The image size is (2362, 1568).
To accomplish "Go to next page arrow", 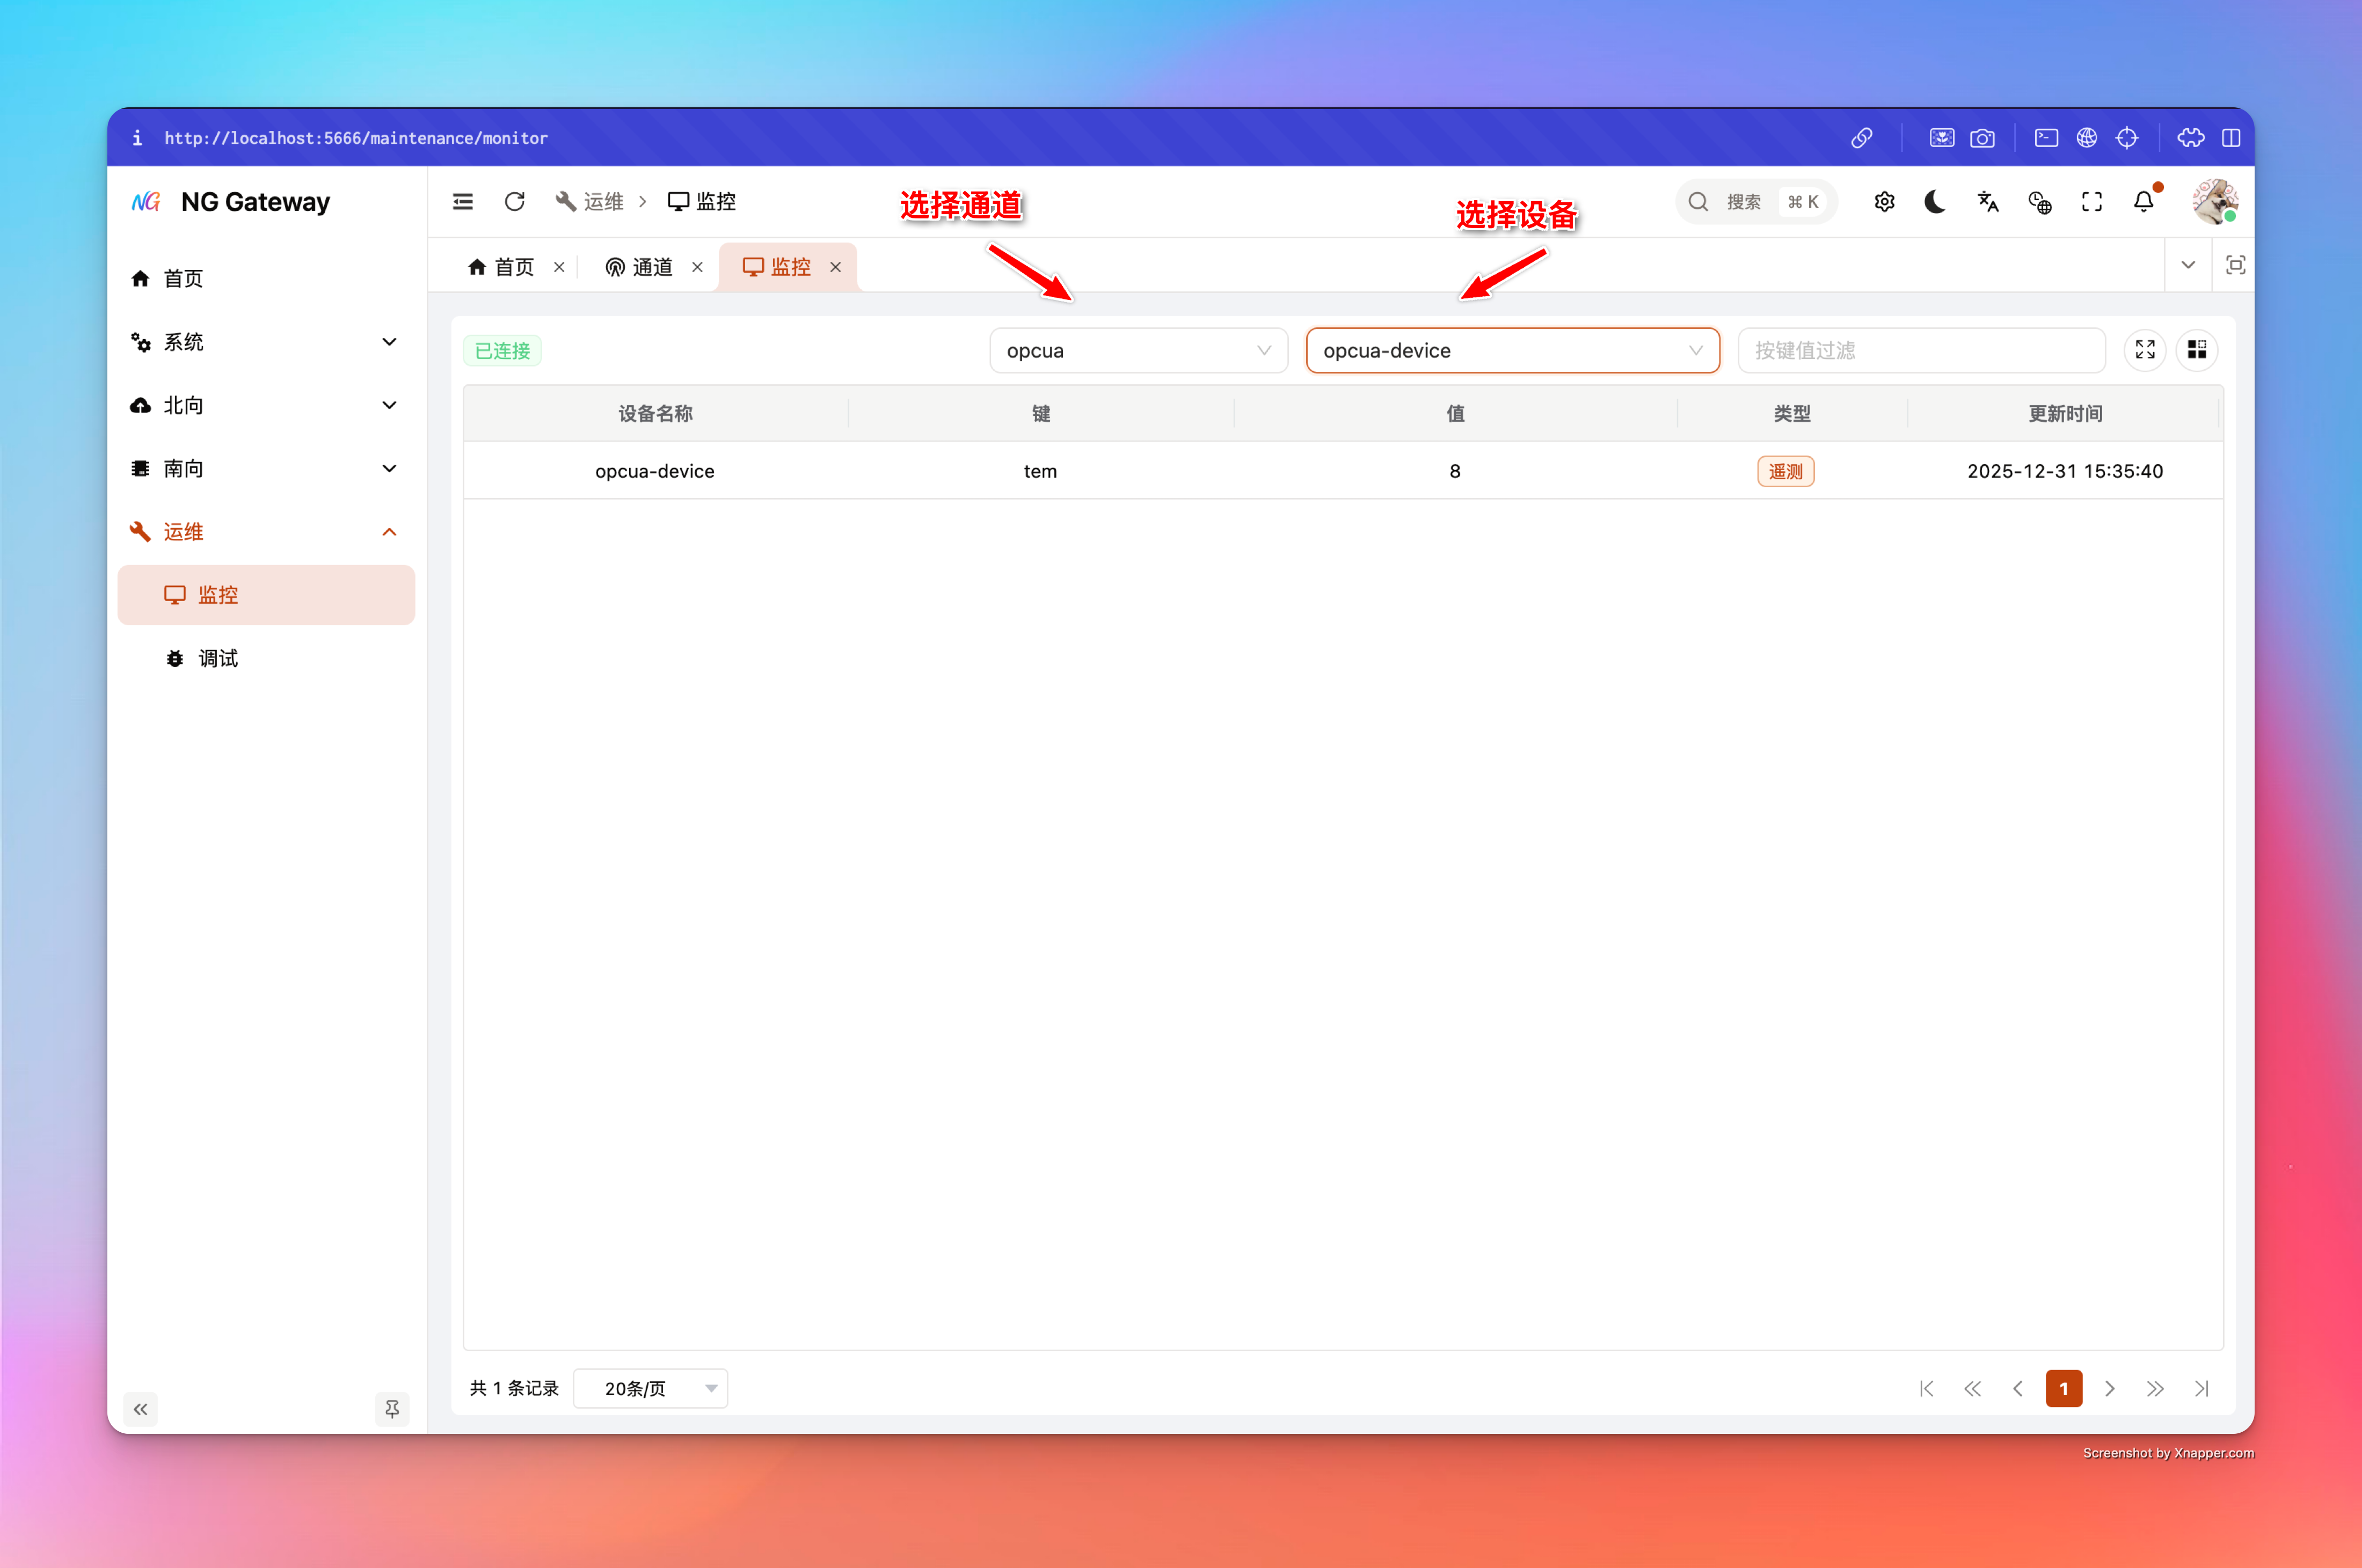I will tap(2110, 1388).
